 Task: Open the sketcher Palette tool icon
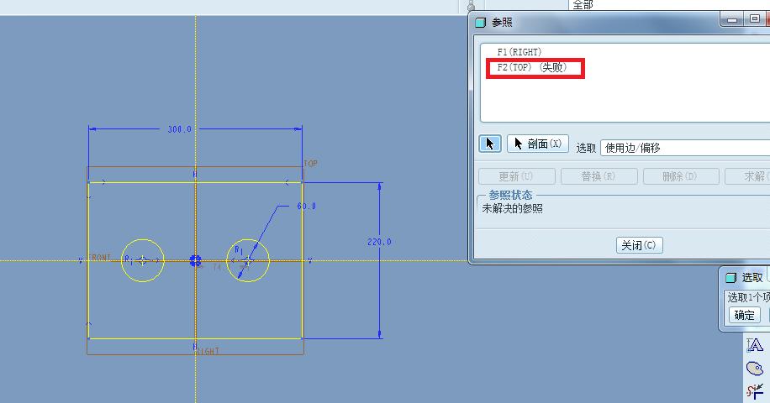pos(755,368)
